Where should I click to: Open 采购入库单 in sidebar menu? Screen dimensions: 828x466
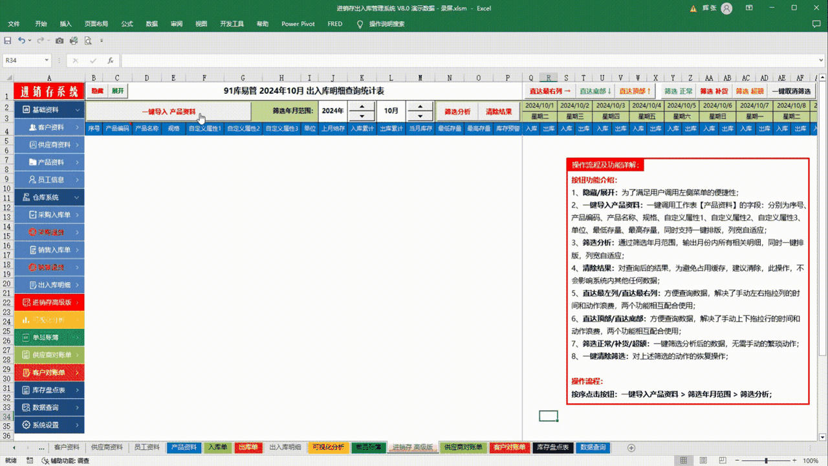point(49,215)
